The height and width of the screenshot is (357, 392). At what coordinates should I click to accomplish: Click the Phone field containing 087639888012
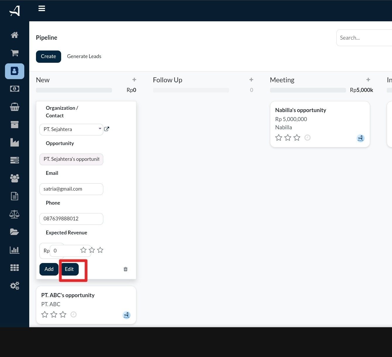coord(71,219)
